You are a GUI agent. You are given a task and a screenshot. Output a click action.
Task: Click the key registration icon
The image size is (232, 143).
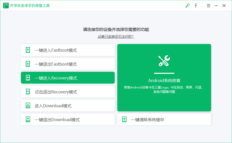pos(187,6)
